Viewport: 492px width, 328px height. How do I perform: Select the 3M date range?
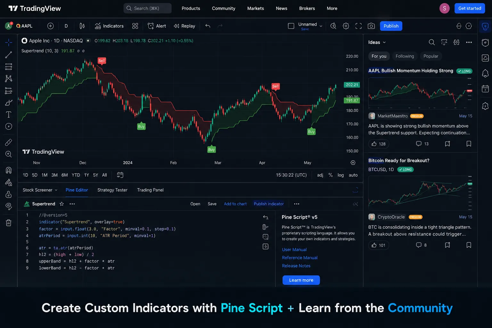[54, 175]
